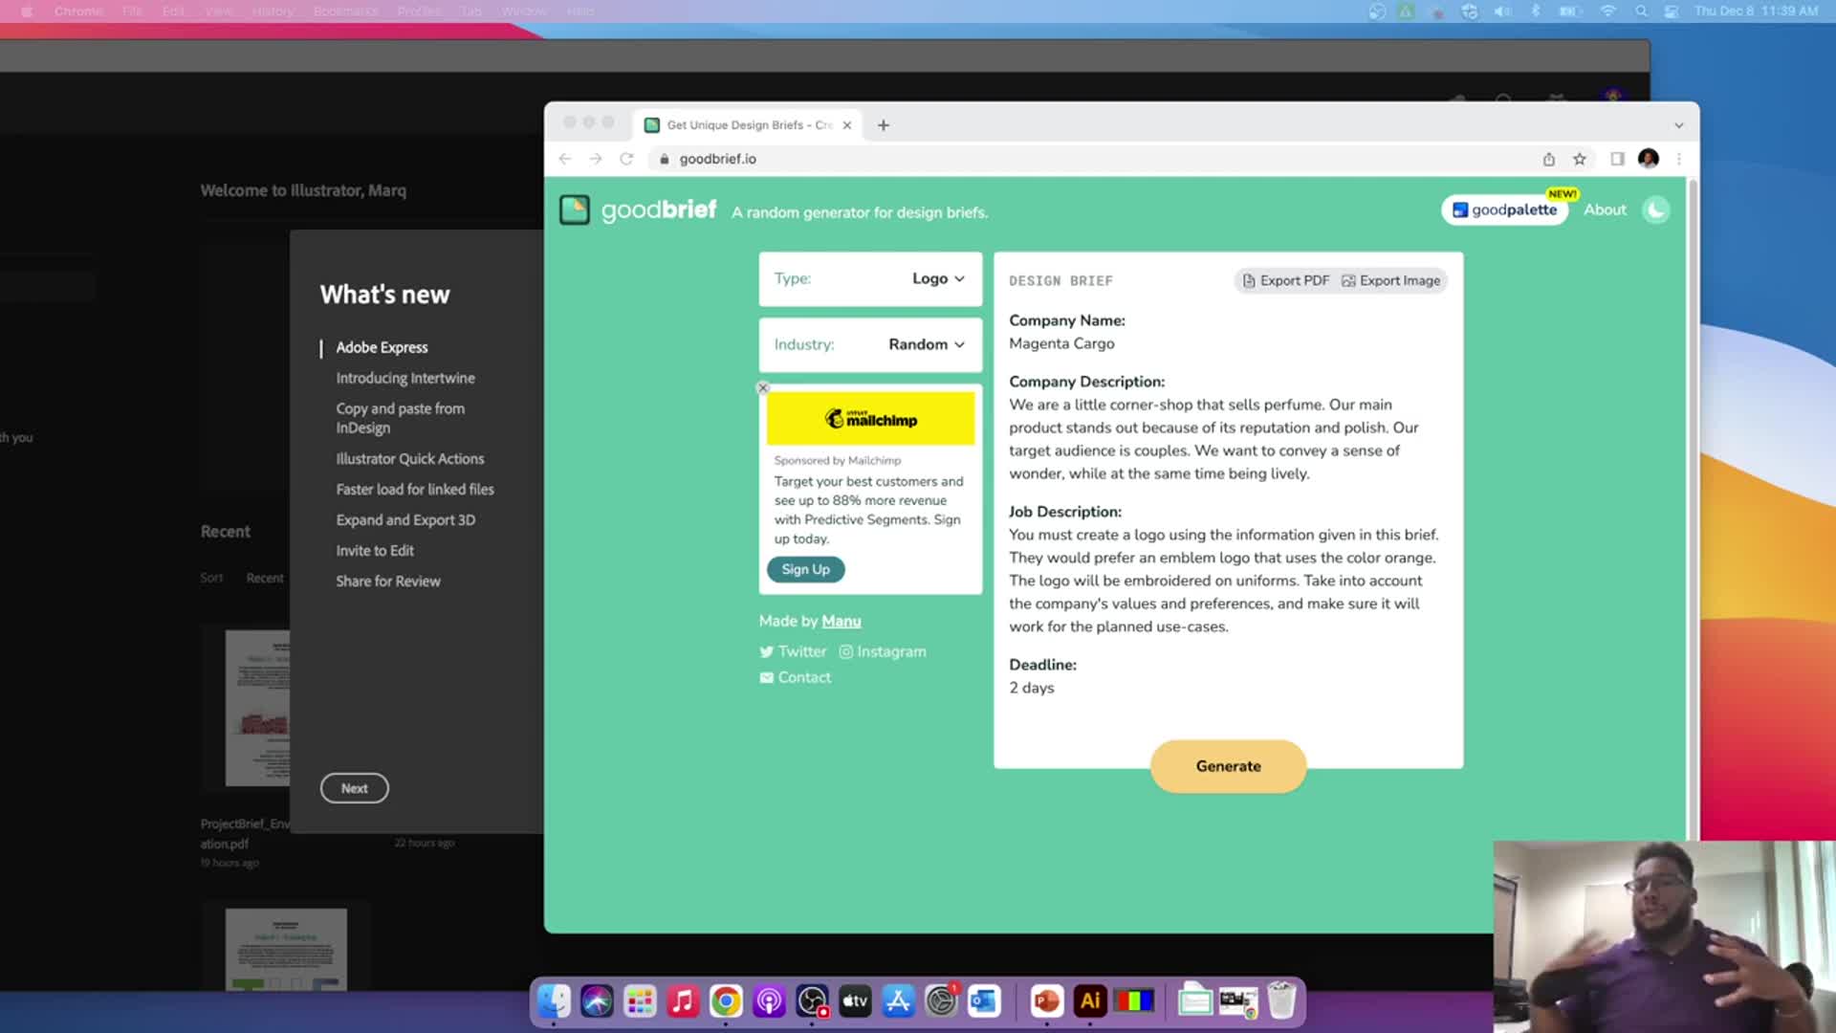The image size is (1836, 1033).
Task: Open the Manu link
Action: (x=841, y=622)
